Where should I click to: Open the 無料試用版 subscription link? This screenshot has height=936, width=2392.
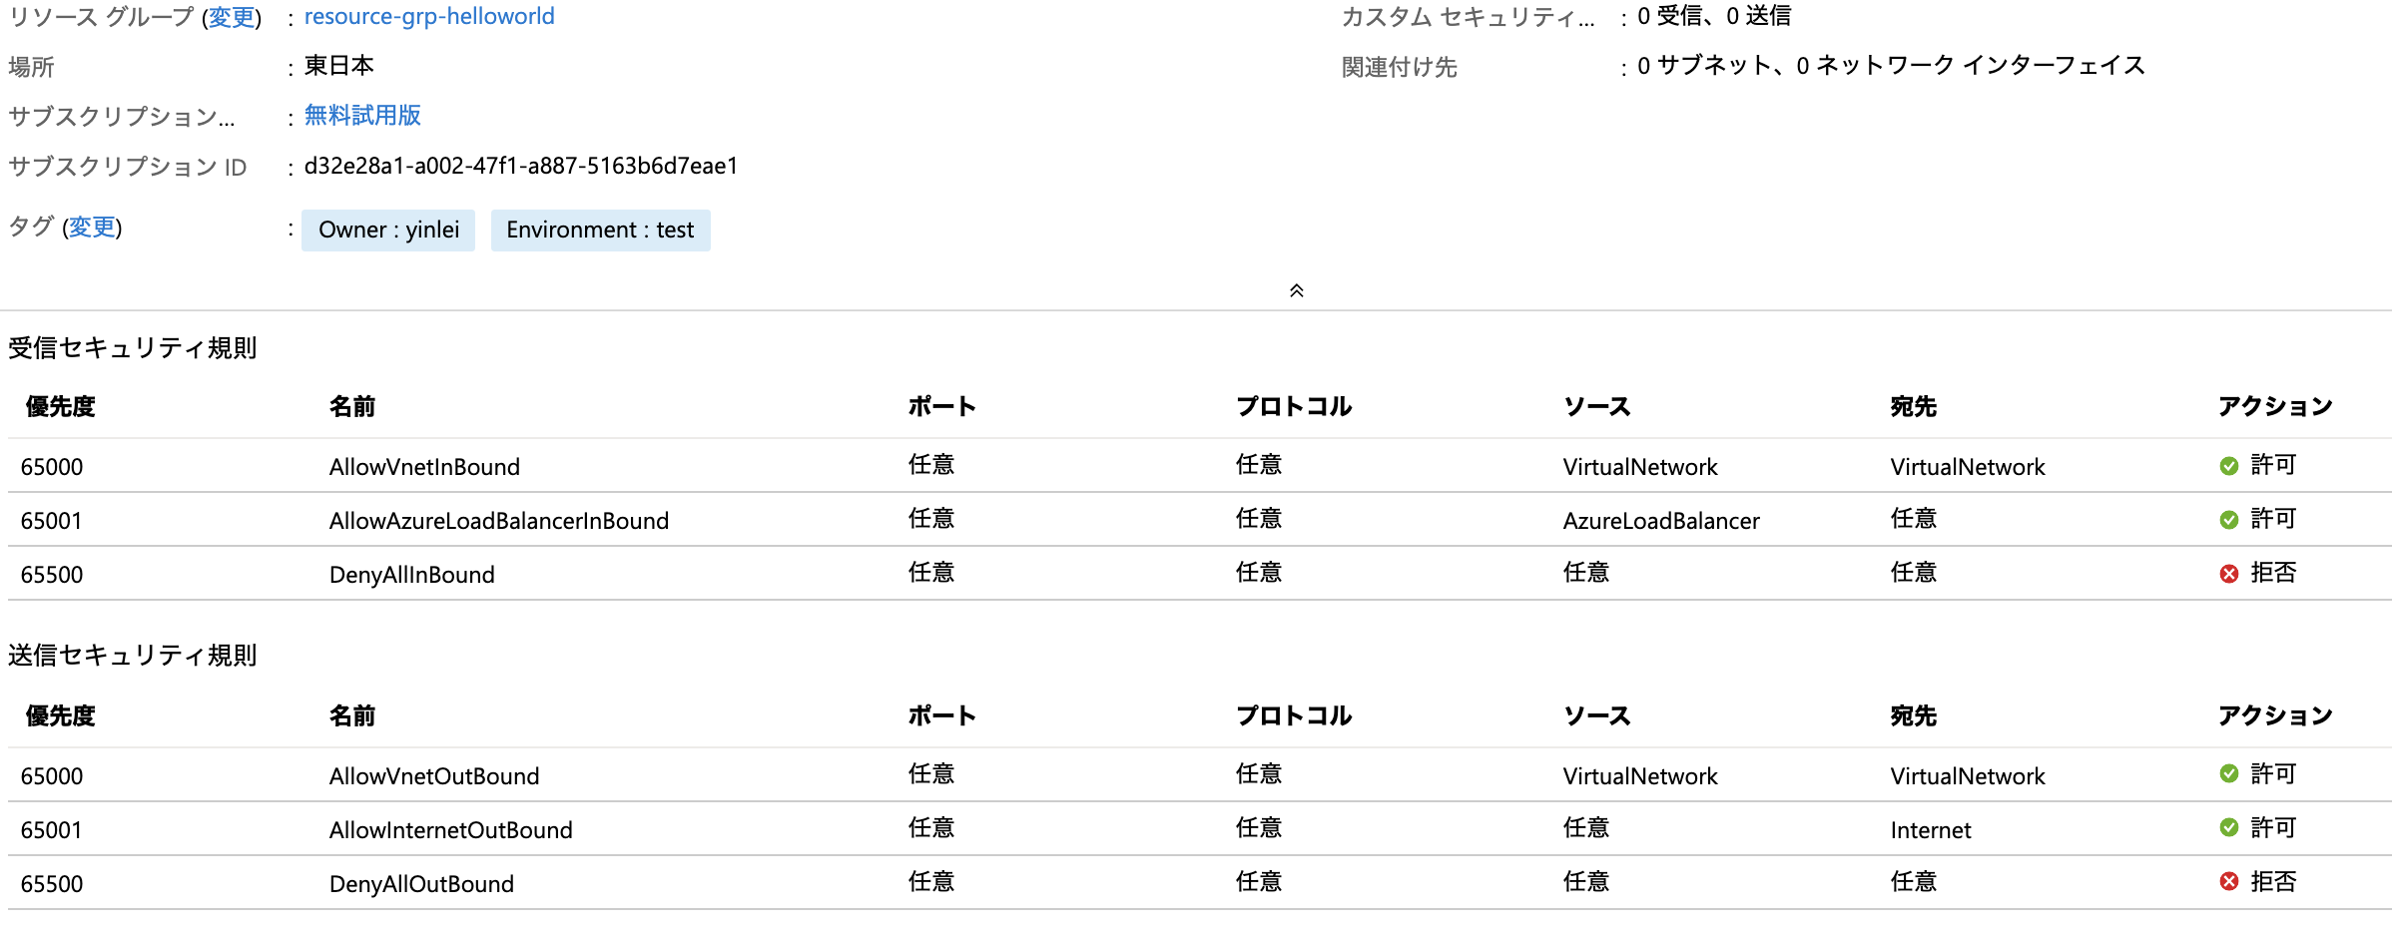(362, 116)
